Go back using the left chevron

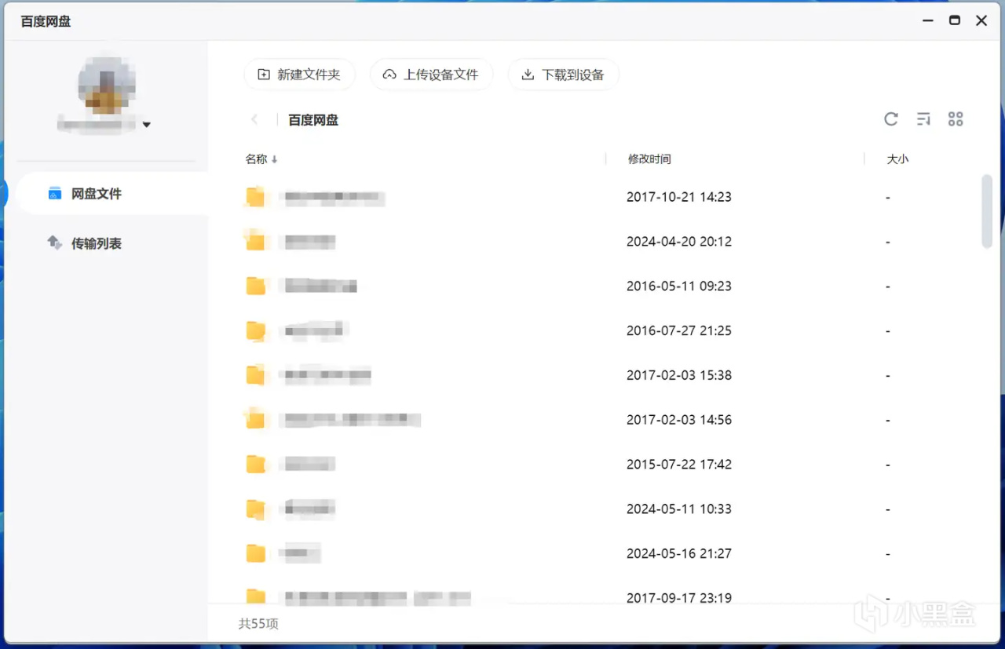(254, 119)
